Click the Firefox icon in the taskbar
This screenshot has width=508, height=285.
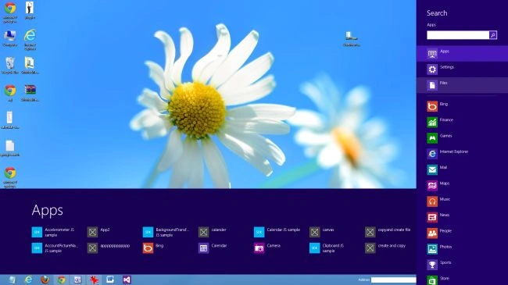(x=45, y=280)
